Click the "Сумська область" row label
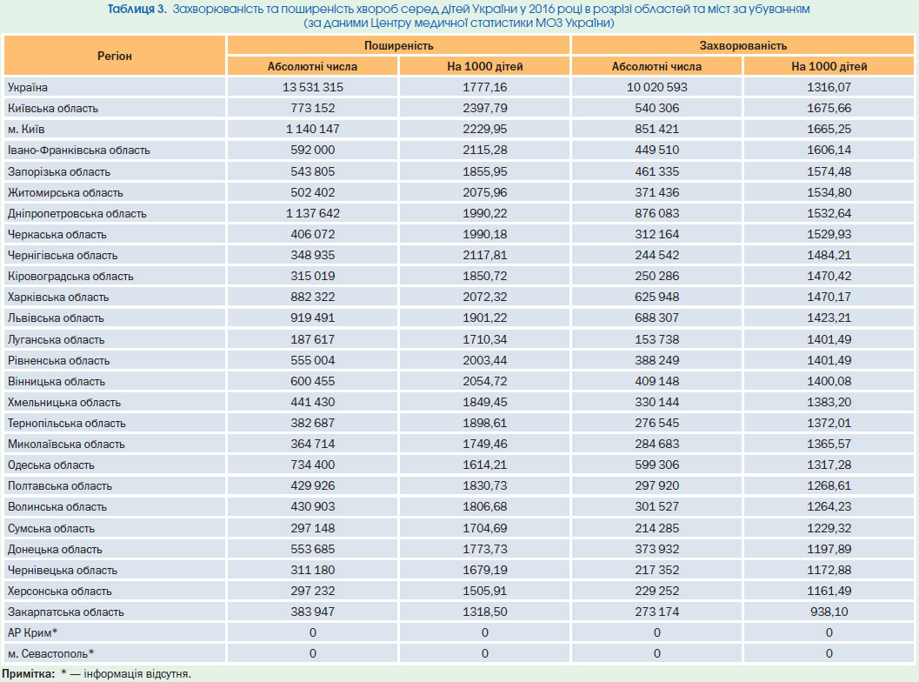Screen dimensions: 919x682 pyautogui.click(x=51, y=529)
